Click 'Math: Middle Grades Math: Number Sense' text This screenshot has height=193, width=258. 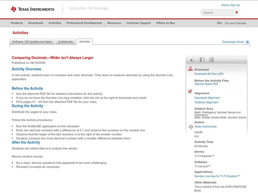pyautogui.click(x=220, y=117)
